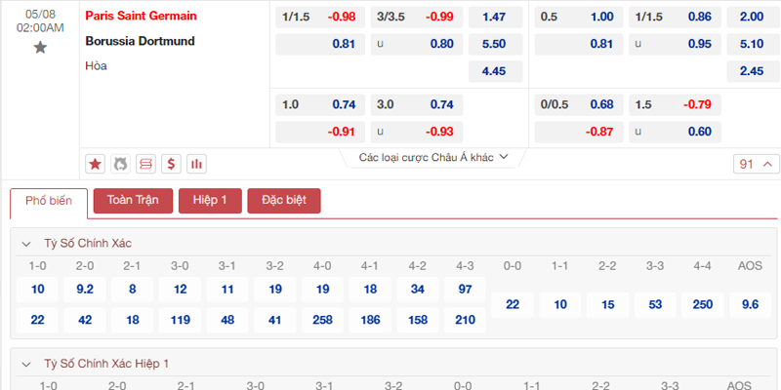Image resolution: width=781 pixels, height=390 pixels.
Task: Switch to the Đặc biệt tab
Action: (x=284, y=201)
